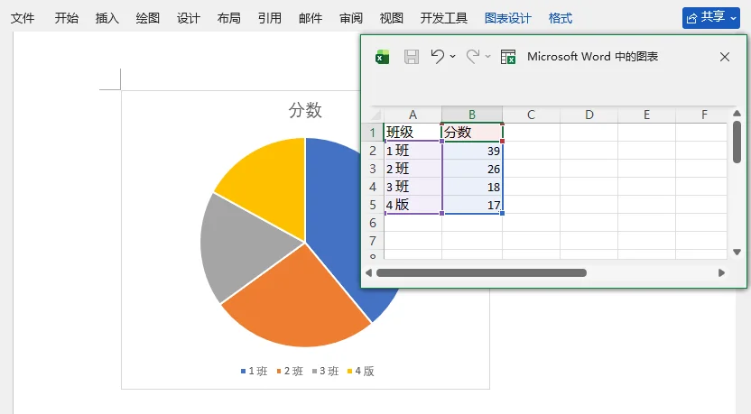Image resolution: width=751 pixels, height=414 pixels.
Task: Undo the last action in data window
Action: click(x=437, y=57)
